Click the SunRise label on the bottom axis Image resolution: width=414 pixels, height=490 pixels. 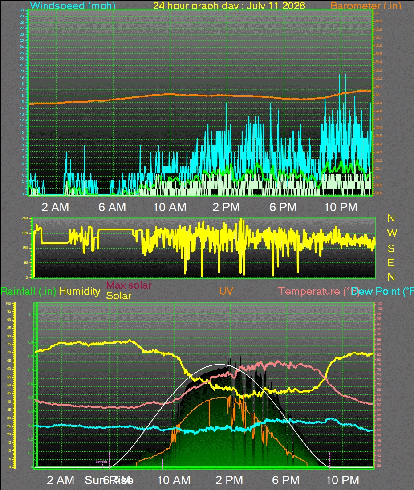point(109,480)
